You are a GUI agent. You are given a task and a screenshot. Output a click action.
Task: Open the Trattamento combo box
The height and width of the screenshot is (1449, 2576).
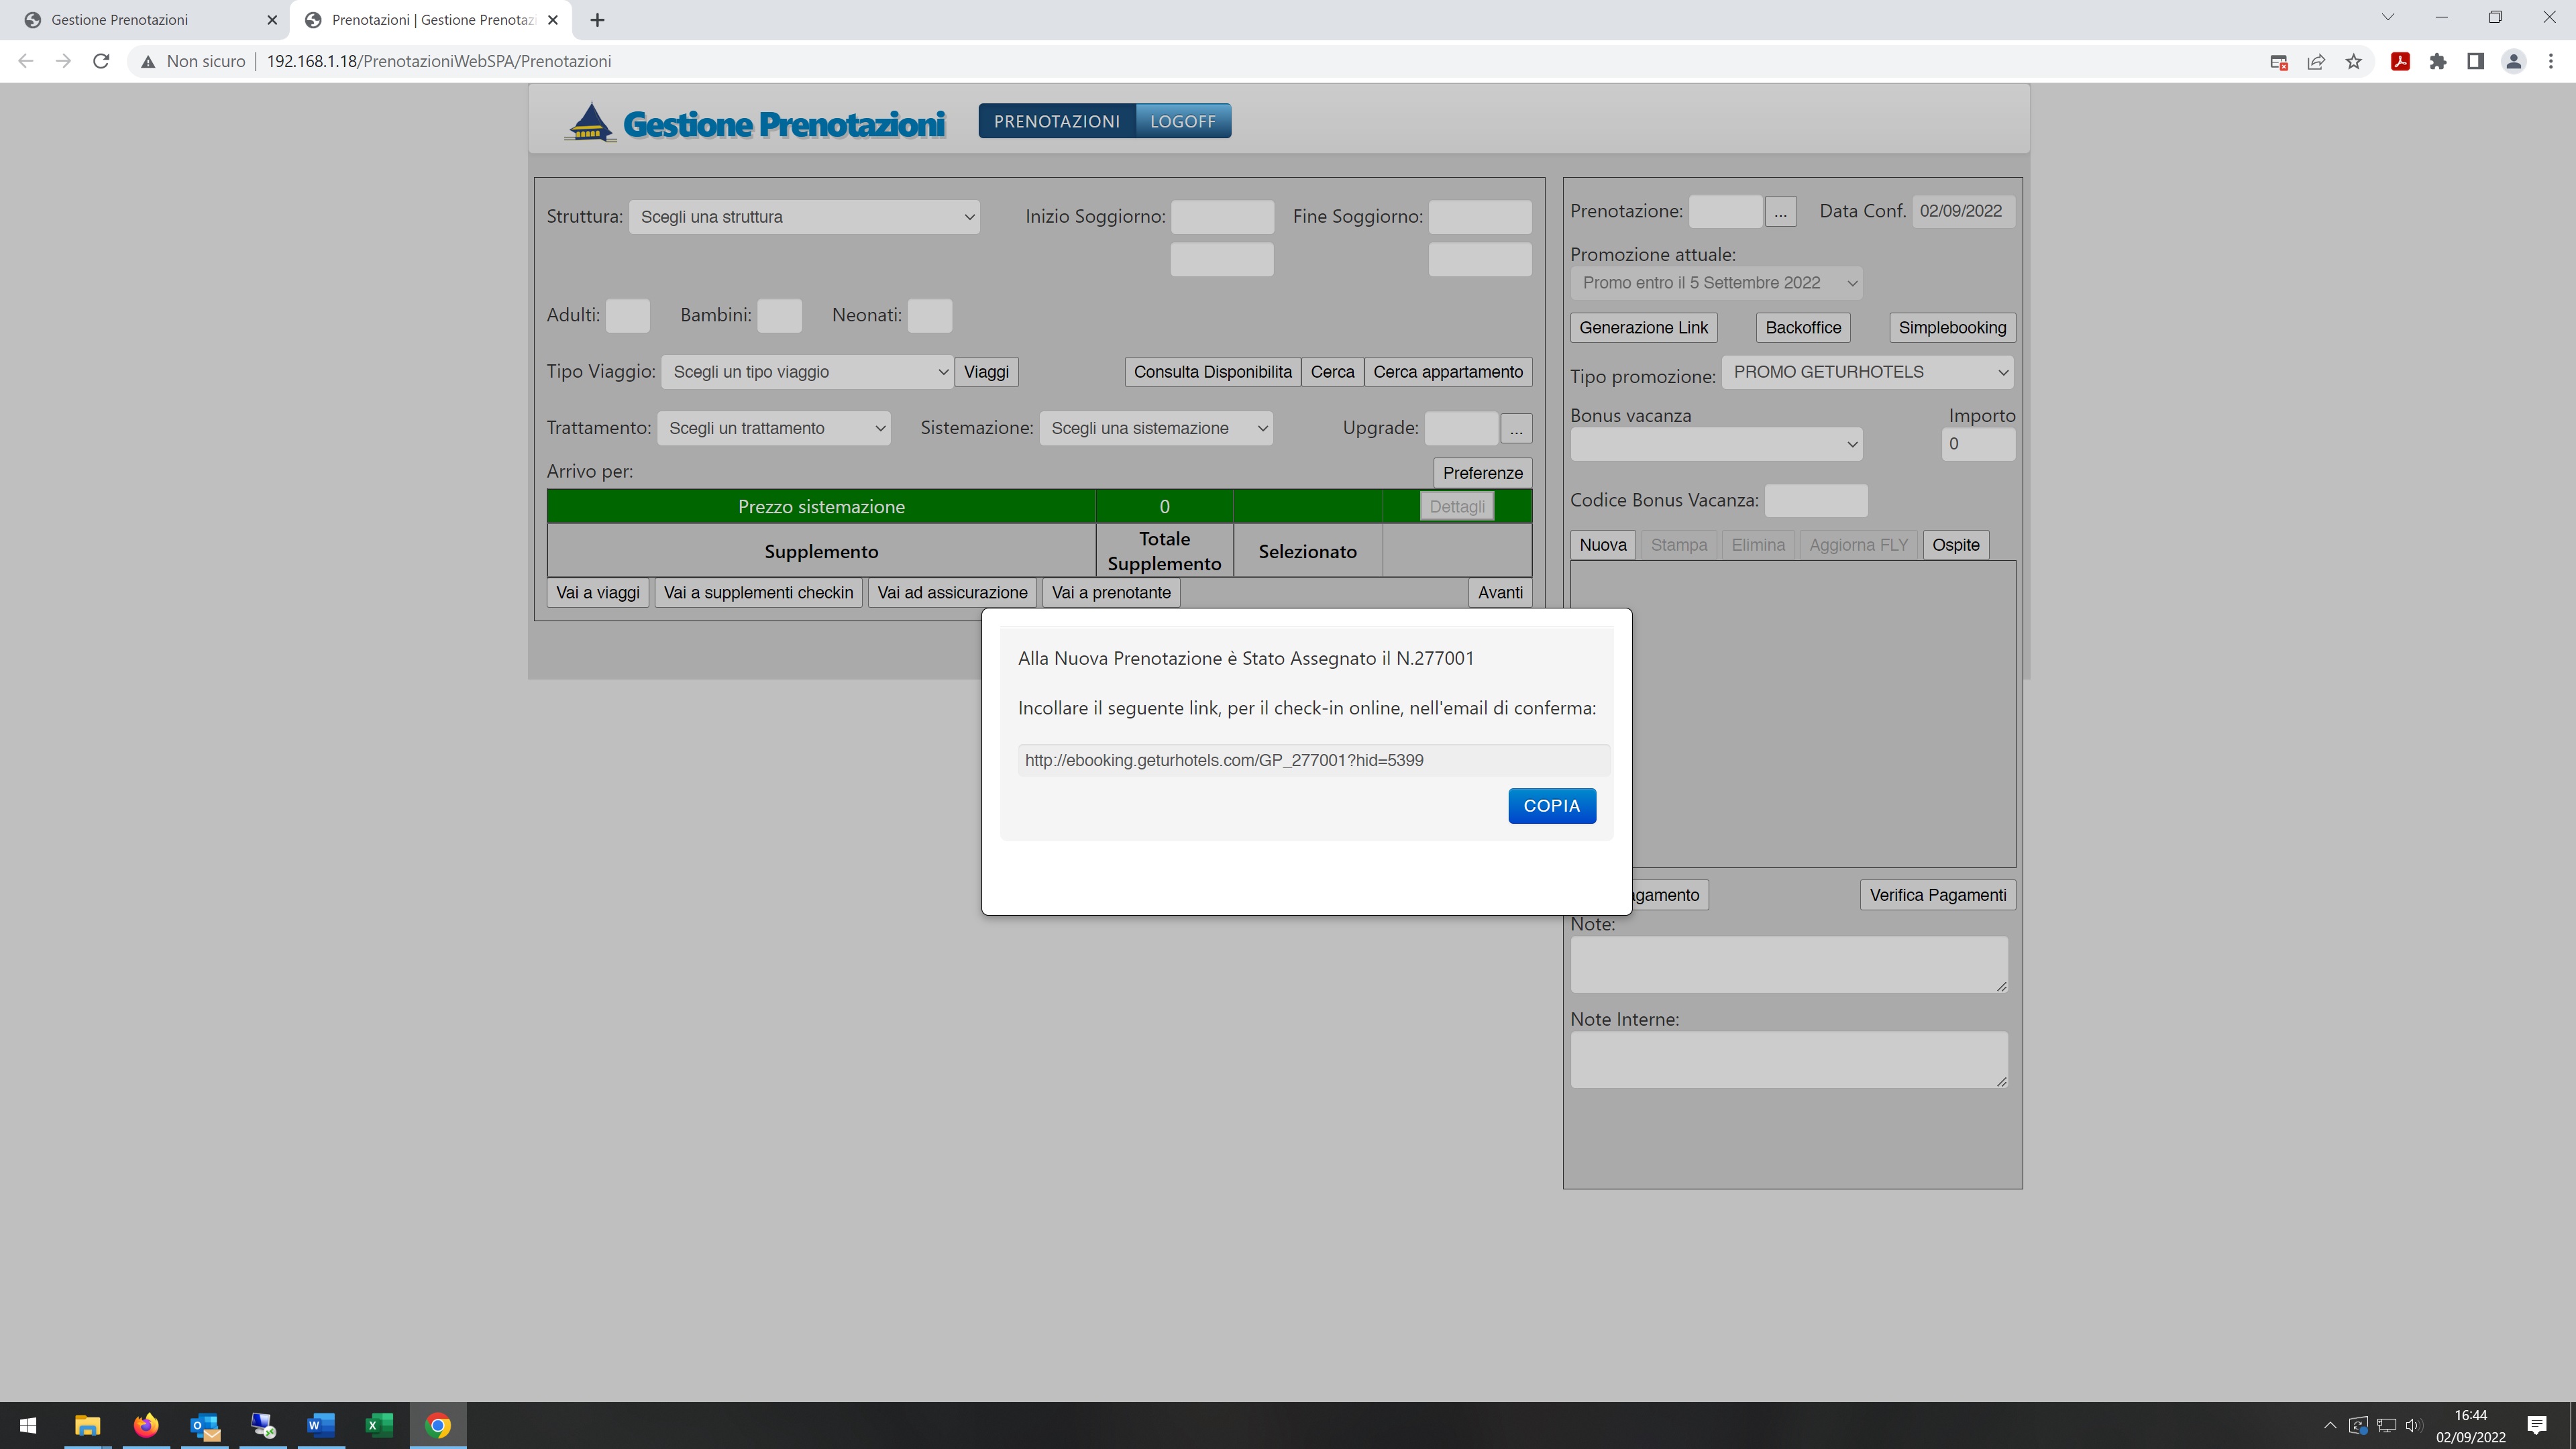[x=774, y=428]
